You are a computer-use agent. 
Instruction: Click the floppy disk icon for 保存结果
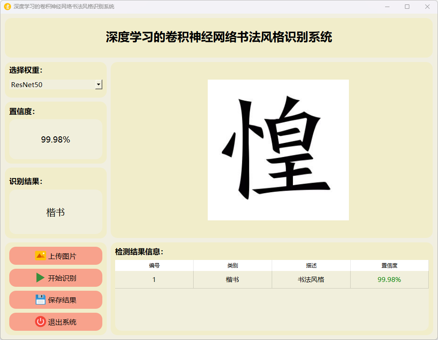(x=40, y=300)
